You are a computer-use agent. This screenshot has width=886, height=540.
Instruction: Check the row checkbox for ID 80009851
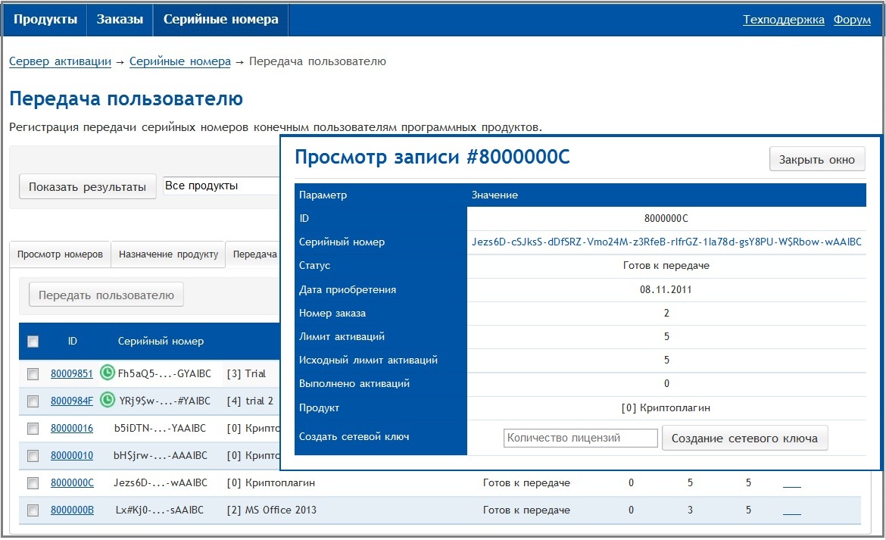[33, 373]
